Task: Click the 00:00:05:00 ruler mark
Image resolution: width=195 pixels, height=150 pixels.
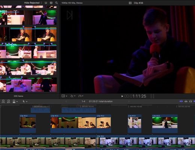Action: click(40, 106)
